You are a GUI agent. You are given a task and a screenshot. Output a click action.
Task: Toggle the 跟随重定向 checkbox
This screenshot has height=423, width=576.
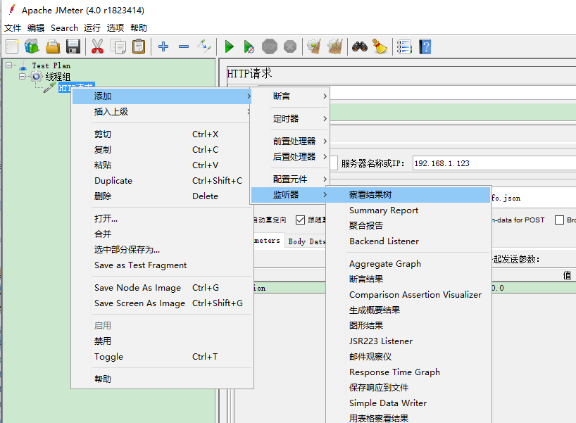click(300, 220)
